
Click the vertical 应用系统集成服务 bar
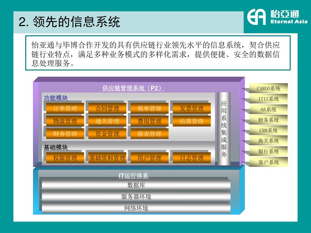coord(224,129)
